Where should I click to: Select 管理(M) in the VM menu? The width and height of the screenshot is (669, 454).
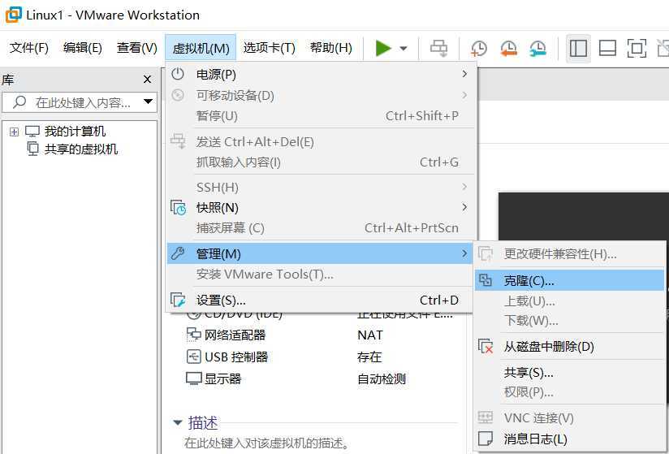pos(319,254)
